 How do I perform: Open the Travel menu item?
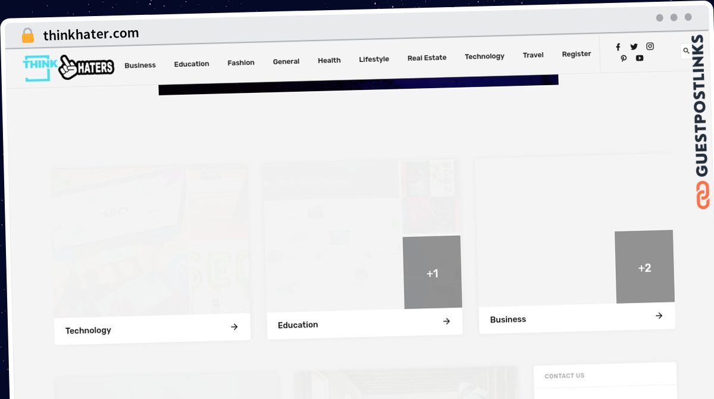click(533, 55)
